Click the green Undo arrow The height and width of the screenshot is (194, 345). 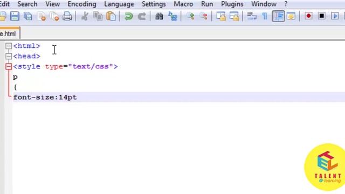(x=129, y=16)
